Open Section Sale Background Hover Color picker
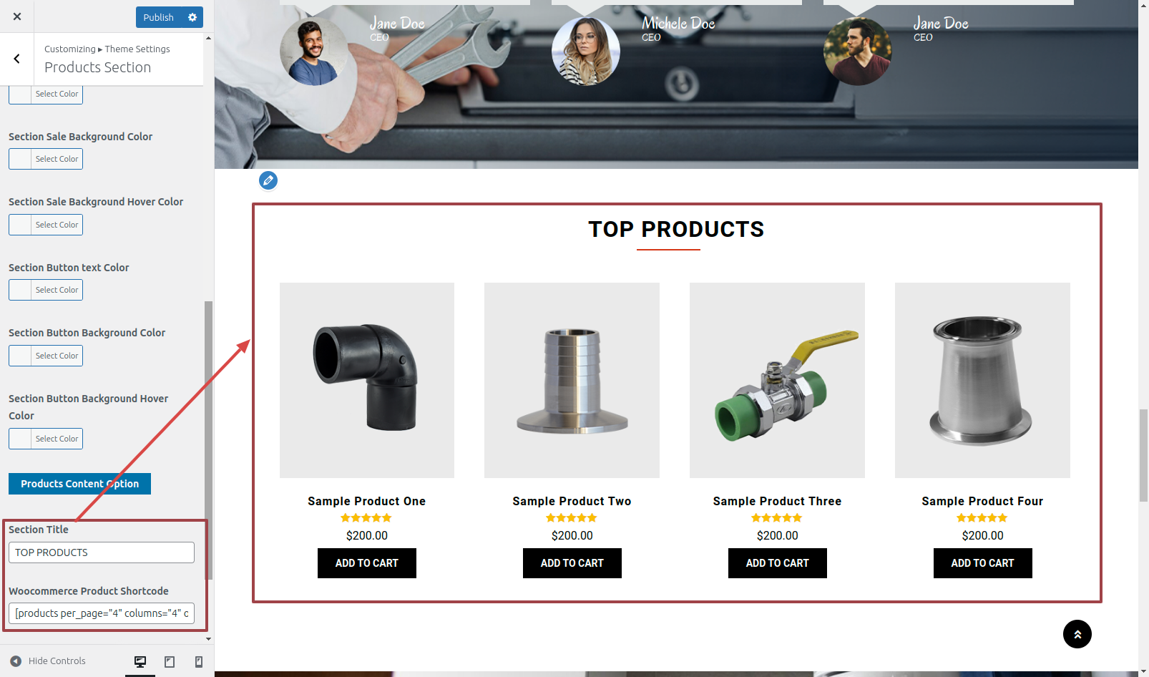The width and height of the screenshot is (1149, 677). click(x=46, y=225)
